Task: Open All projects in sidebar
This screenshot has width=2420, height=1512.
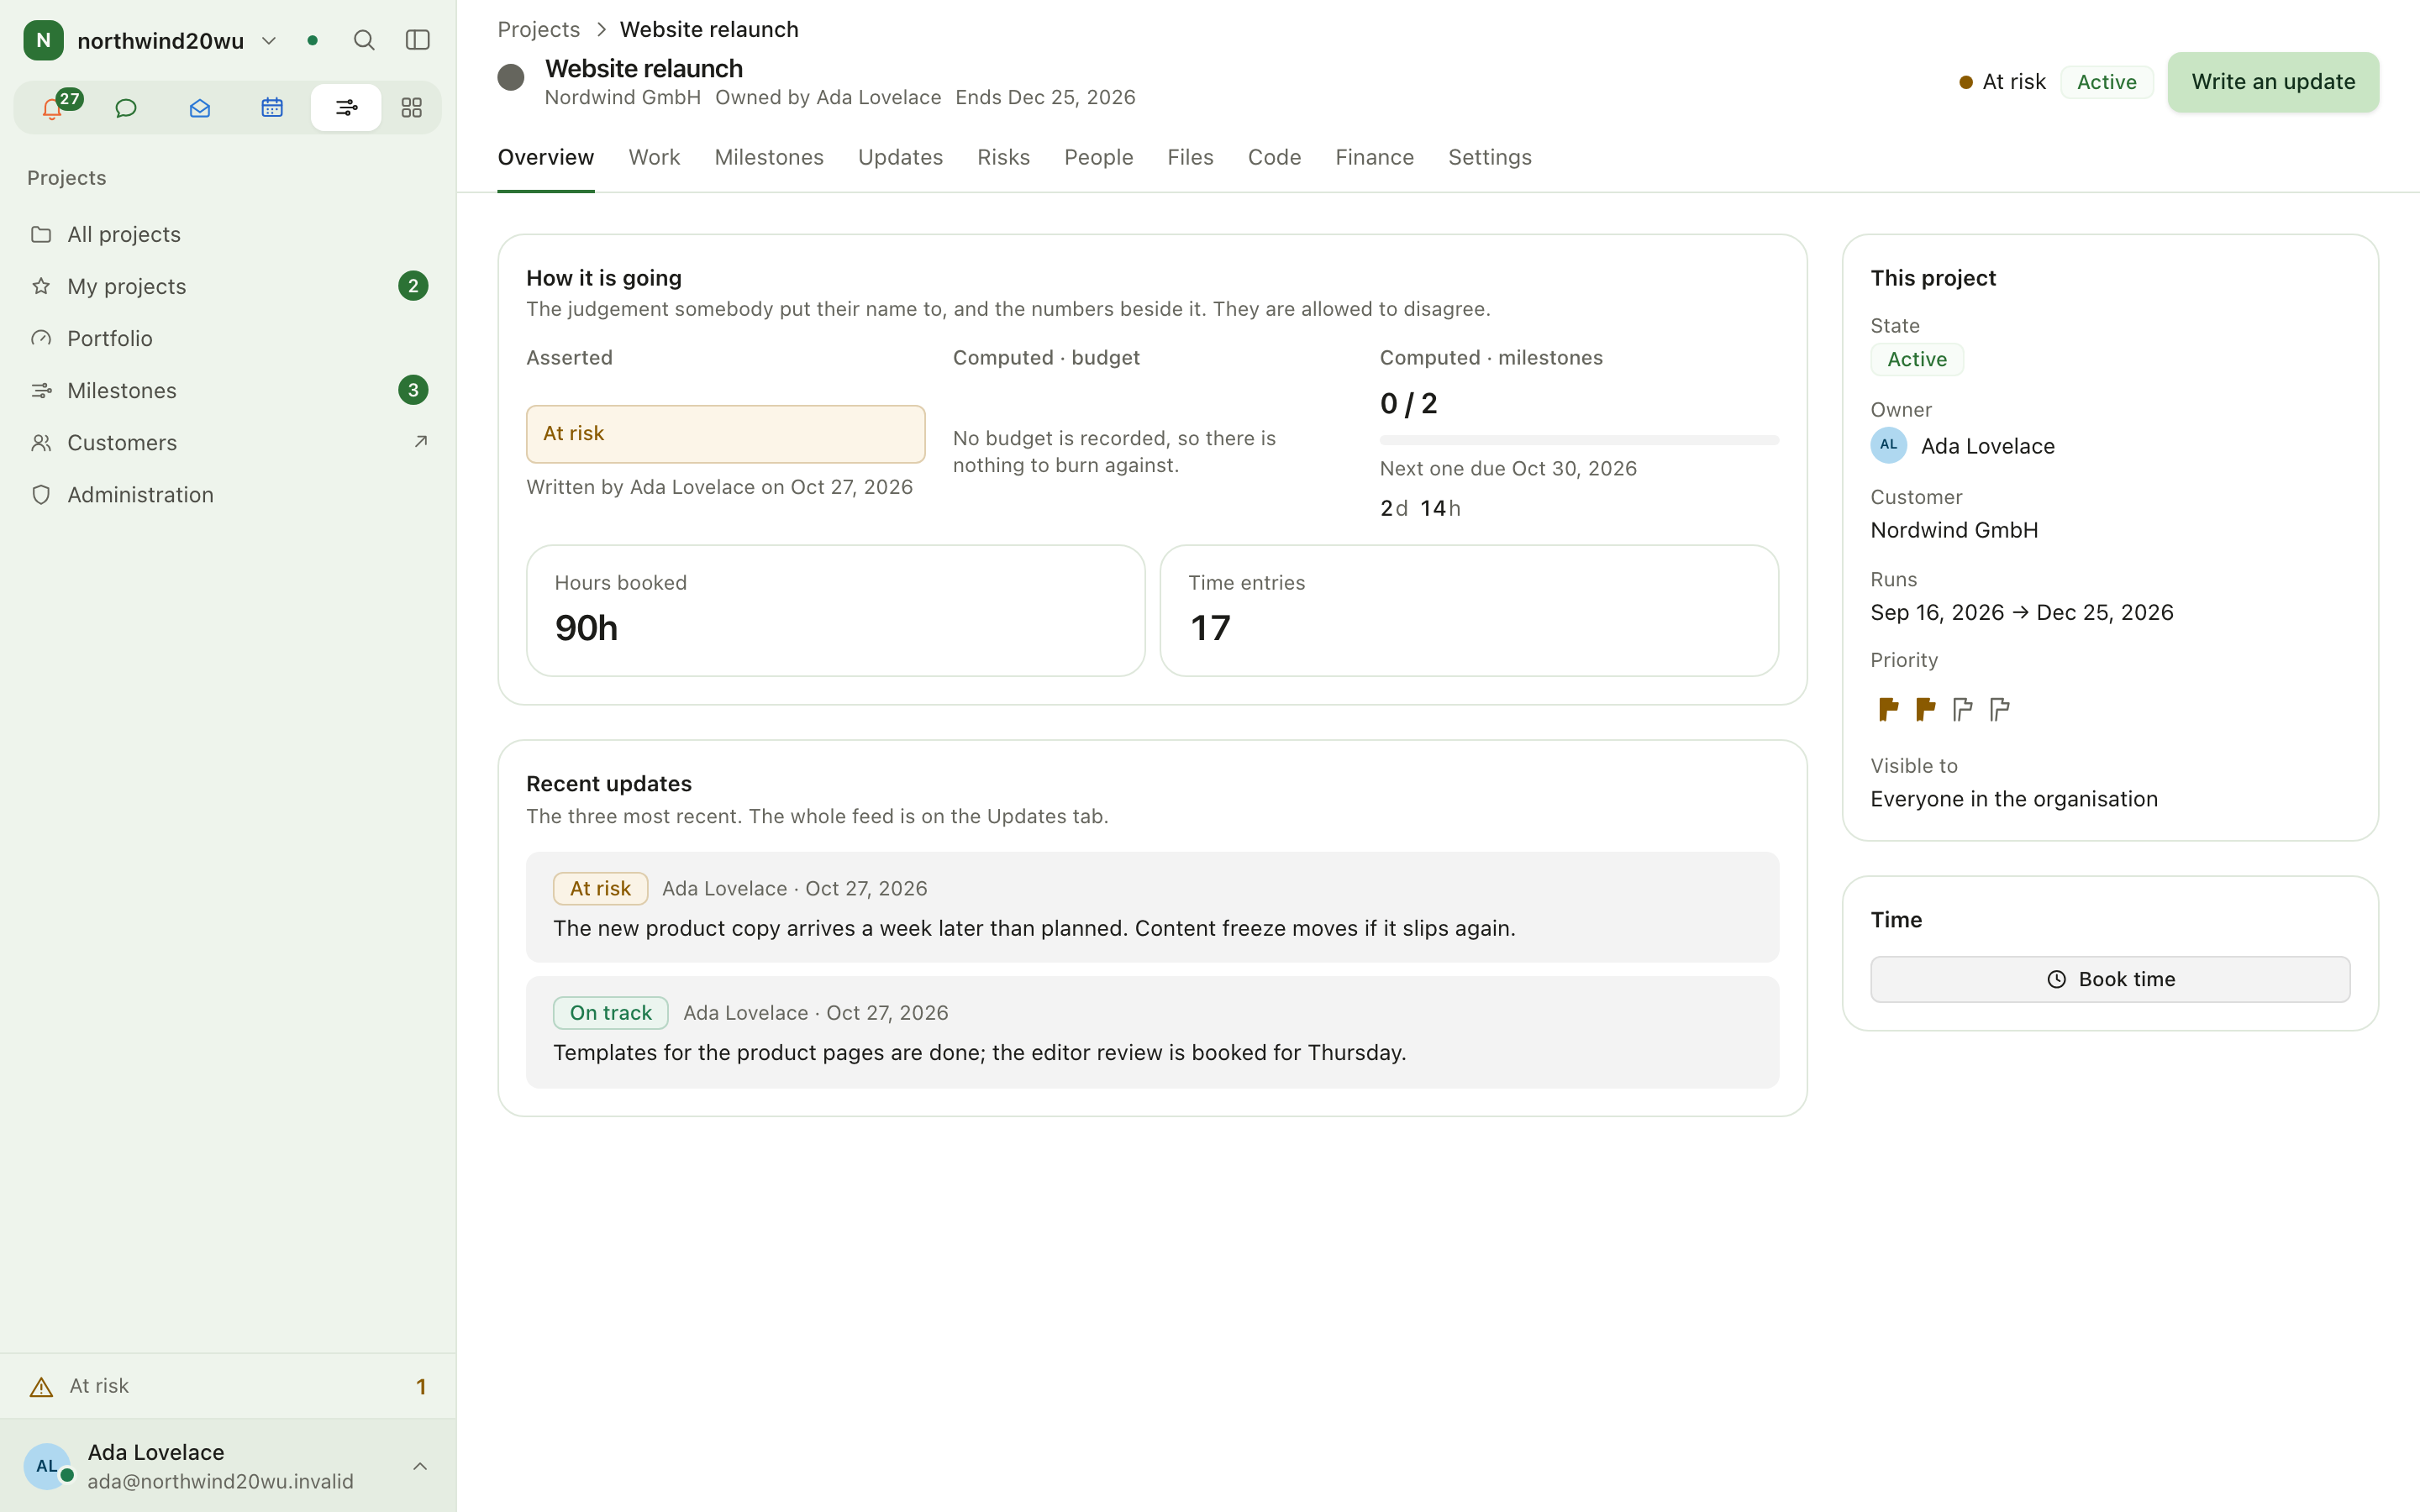Action: (228, 234)
